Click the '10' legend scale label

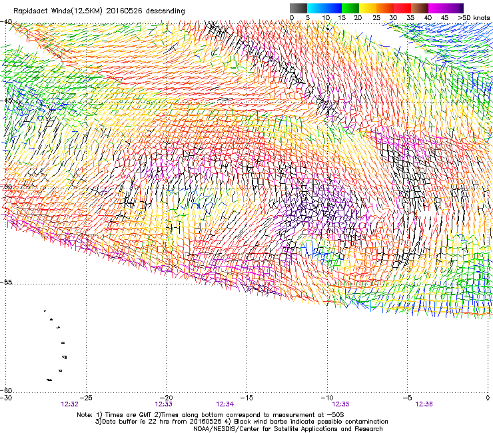click(x=326, y=18)
